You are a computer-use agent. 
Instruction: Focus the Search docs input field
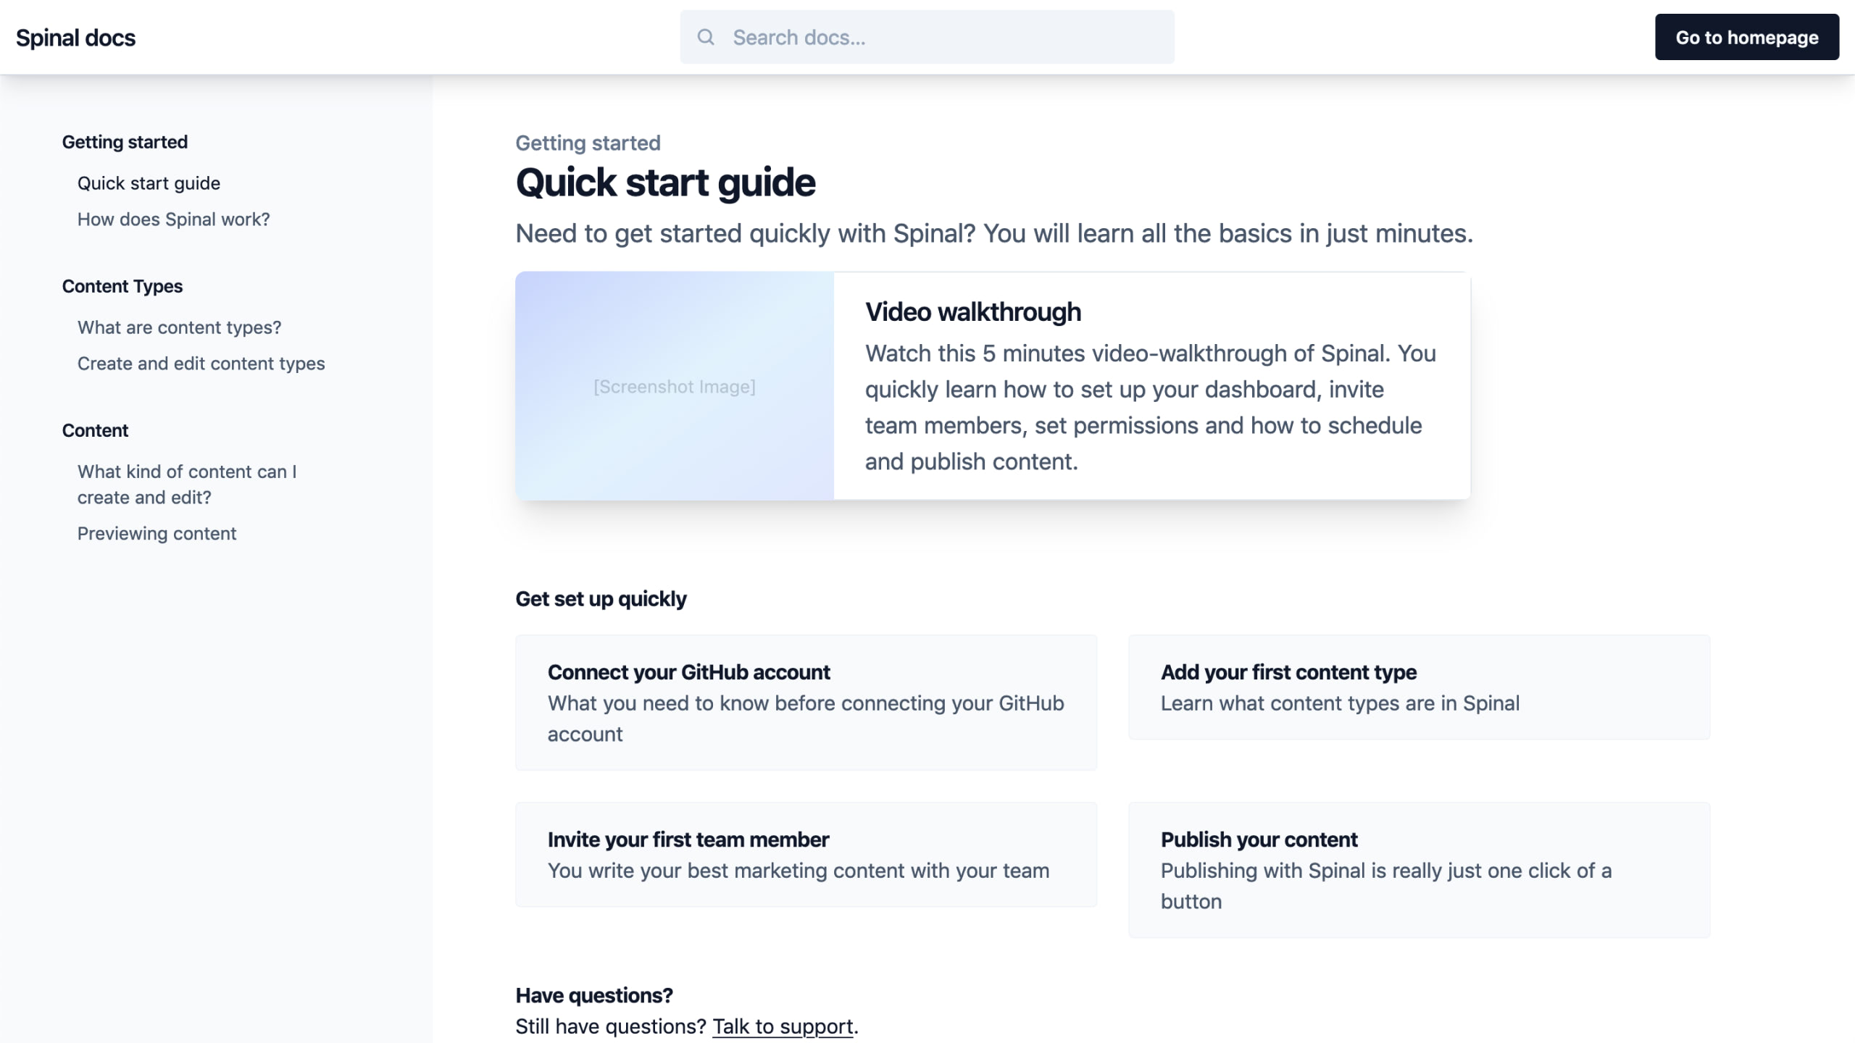(x=942, y=37)
